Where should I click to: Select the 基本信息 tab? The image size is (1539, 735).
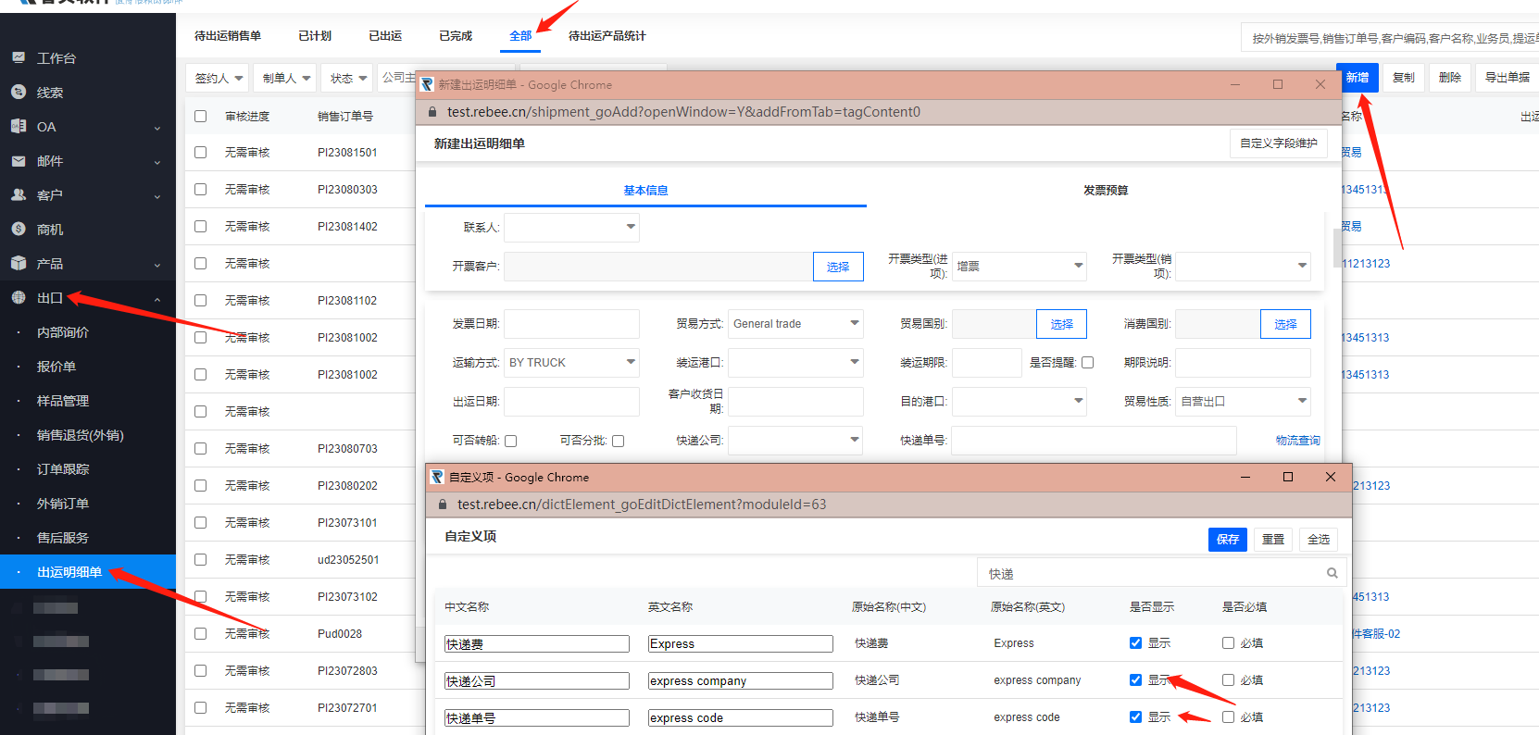(645, 190)
